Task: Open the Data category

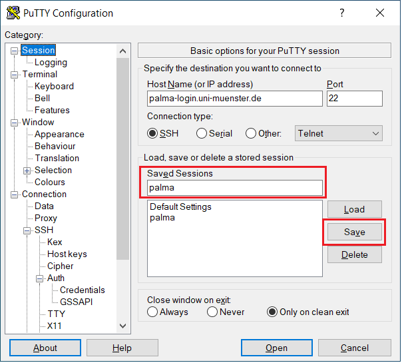Action: [44, 206]
